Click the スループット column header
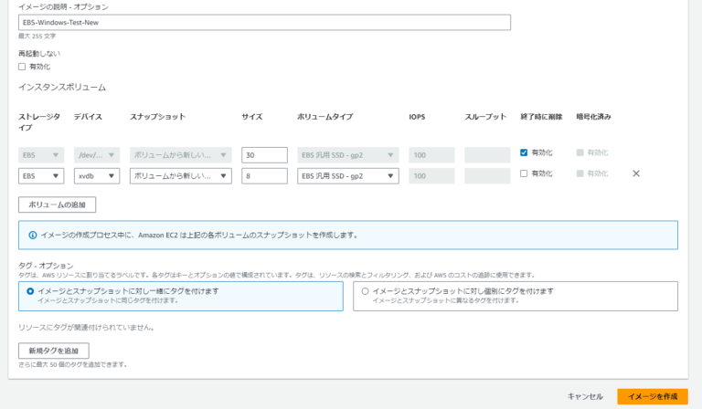The width and height of the screenshot is (702, 409). point(485,117)
